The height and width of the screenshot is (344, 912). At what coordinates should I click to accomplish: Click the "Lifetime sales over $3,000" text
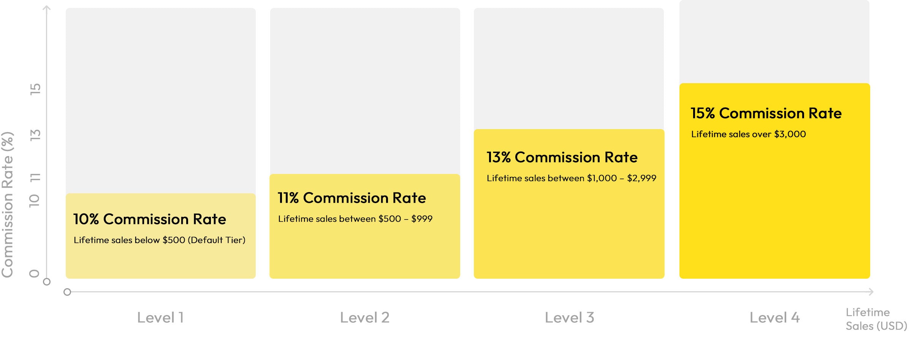(x=748, y=134)
